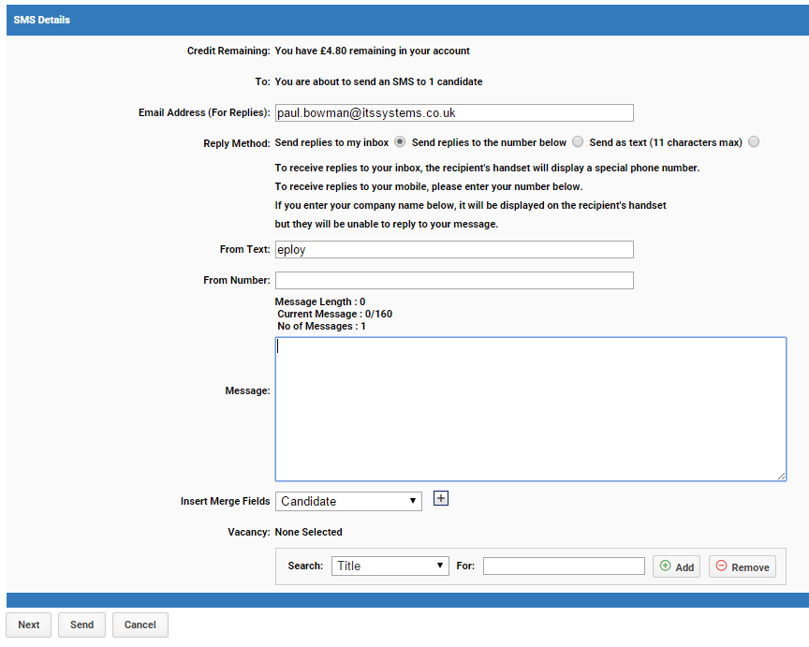Viewport: 809px width, 647px height.
Task: Focus the From Number field
Action: pyautogui.click(x=454, y=281)
